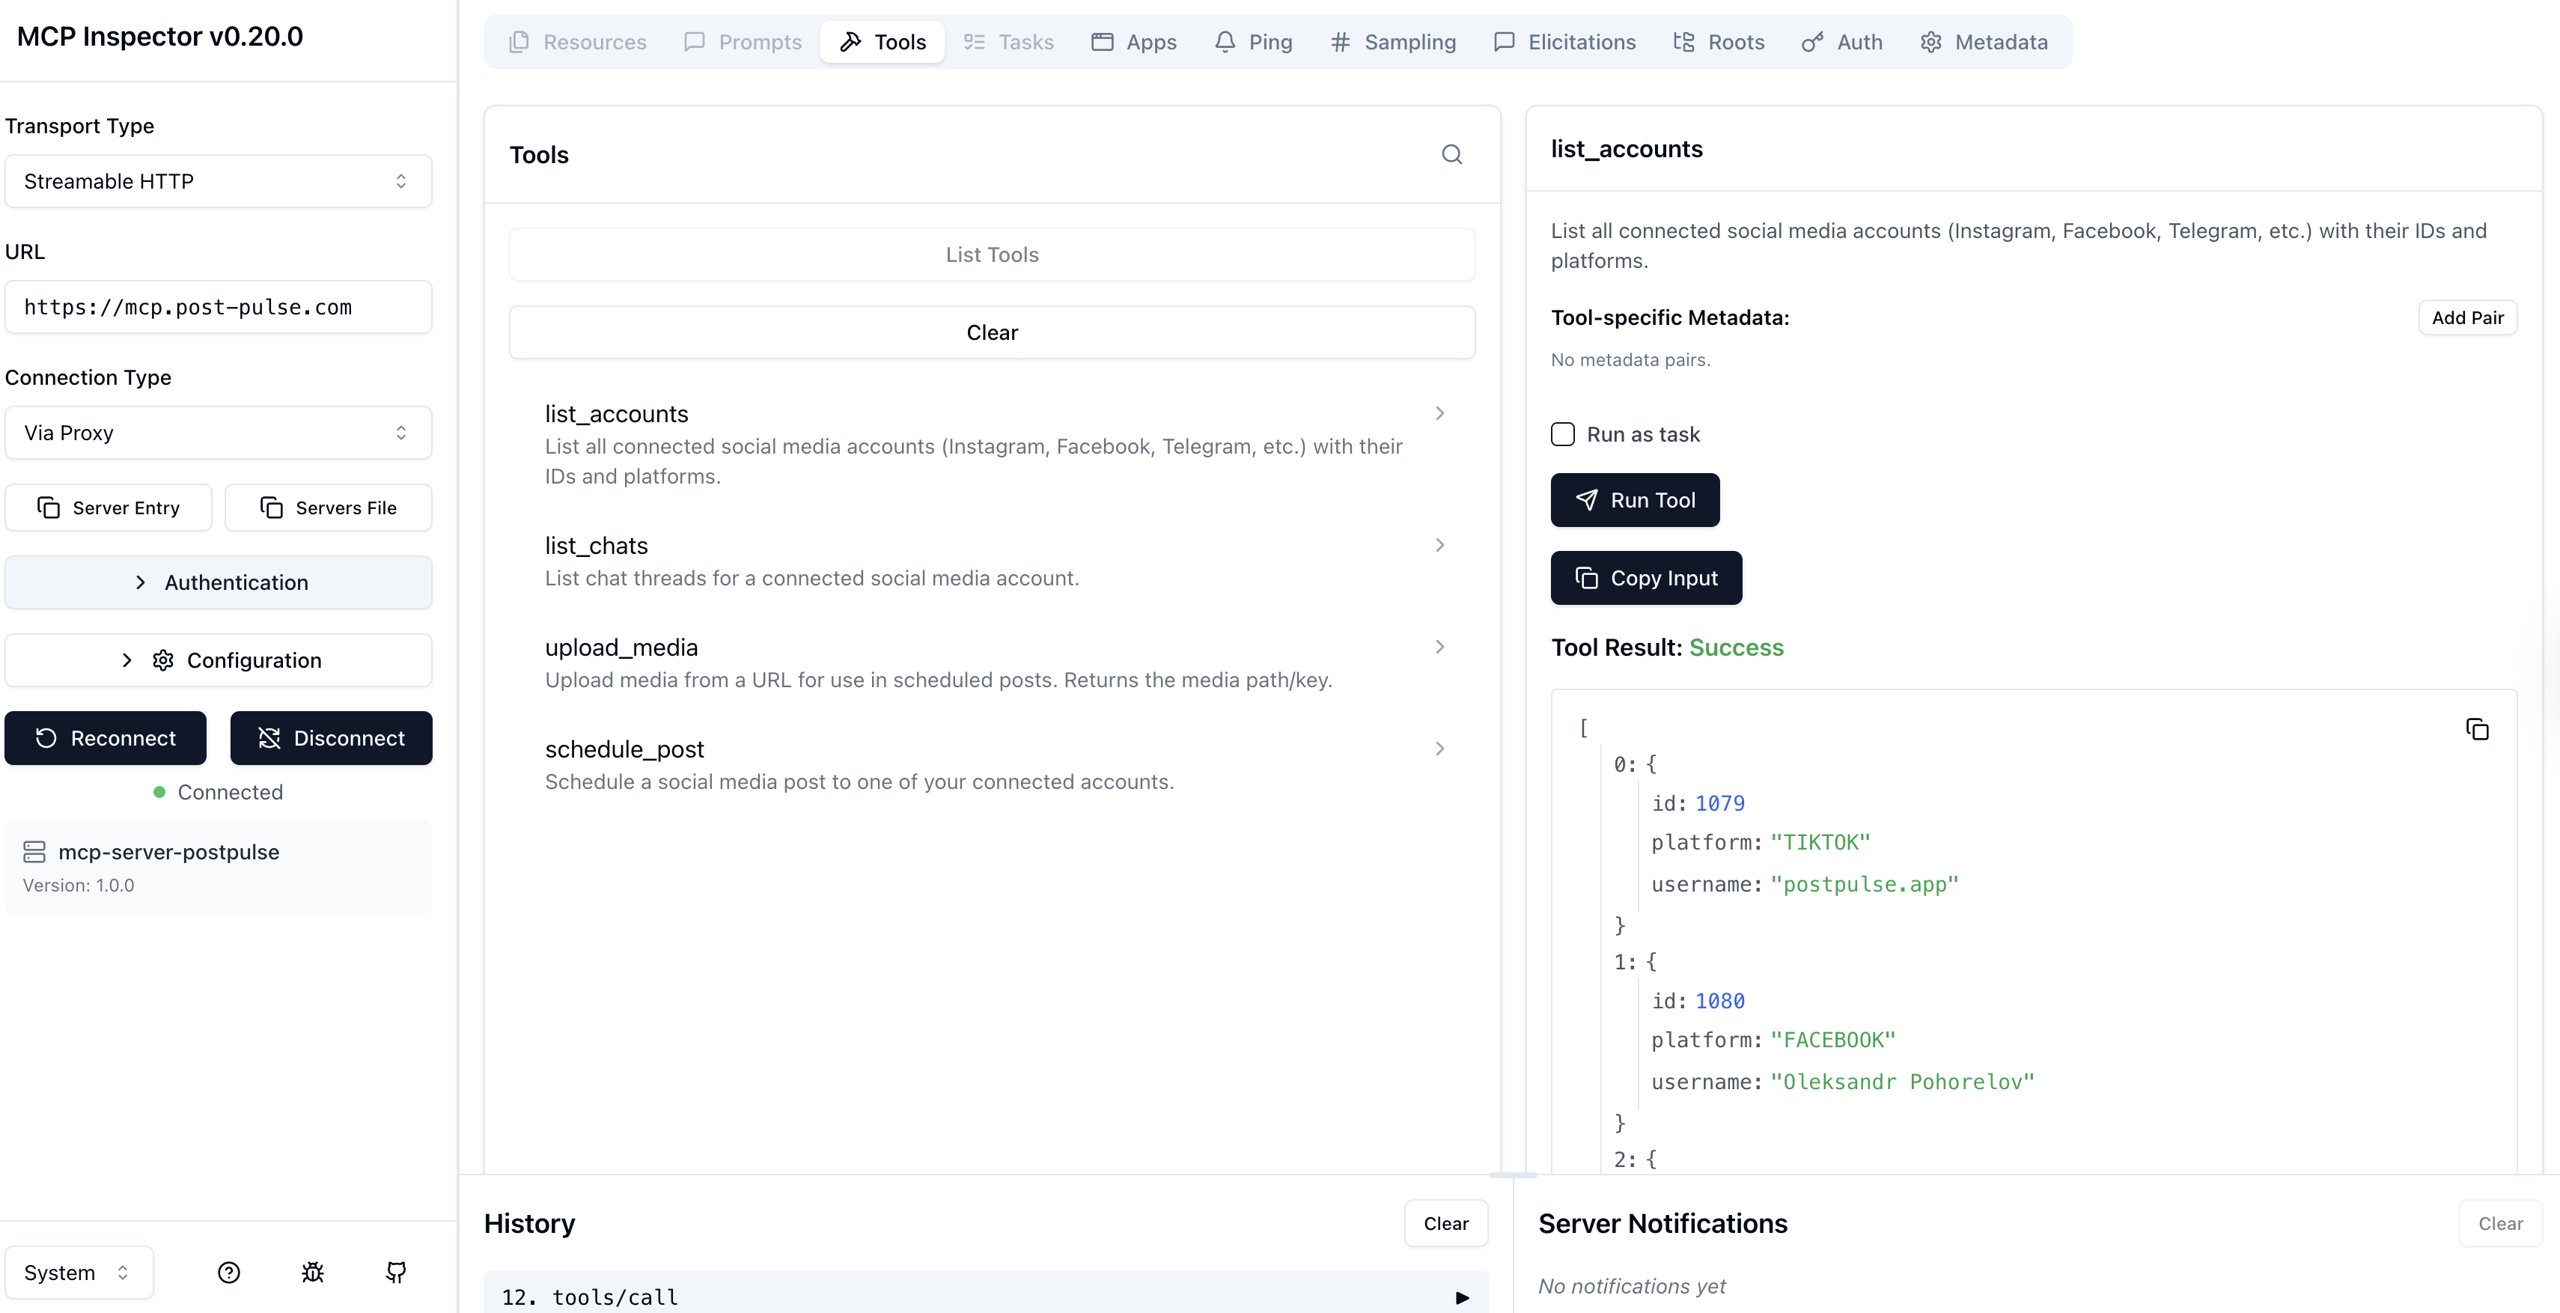Open the Streamable HTTP transport dropdown
Image resolution: width=2560 pixels, height=1313 pixels.
coord(218,181)
